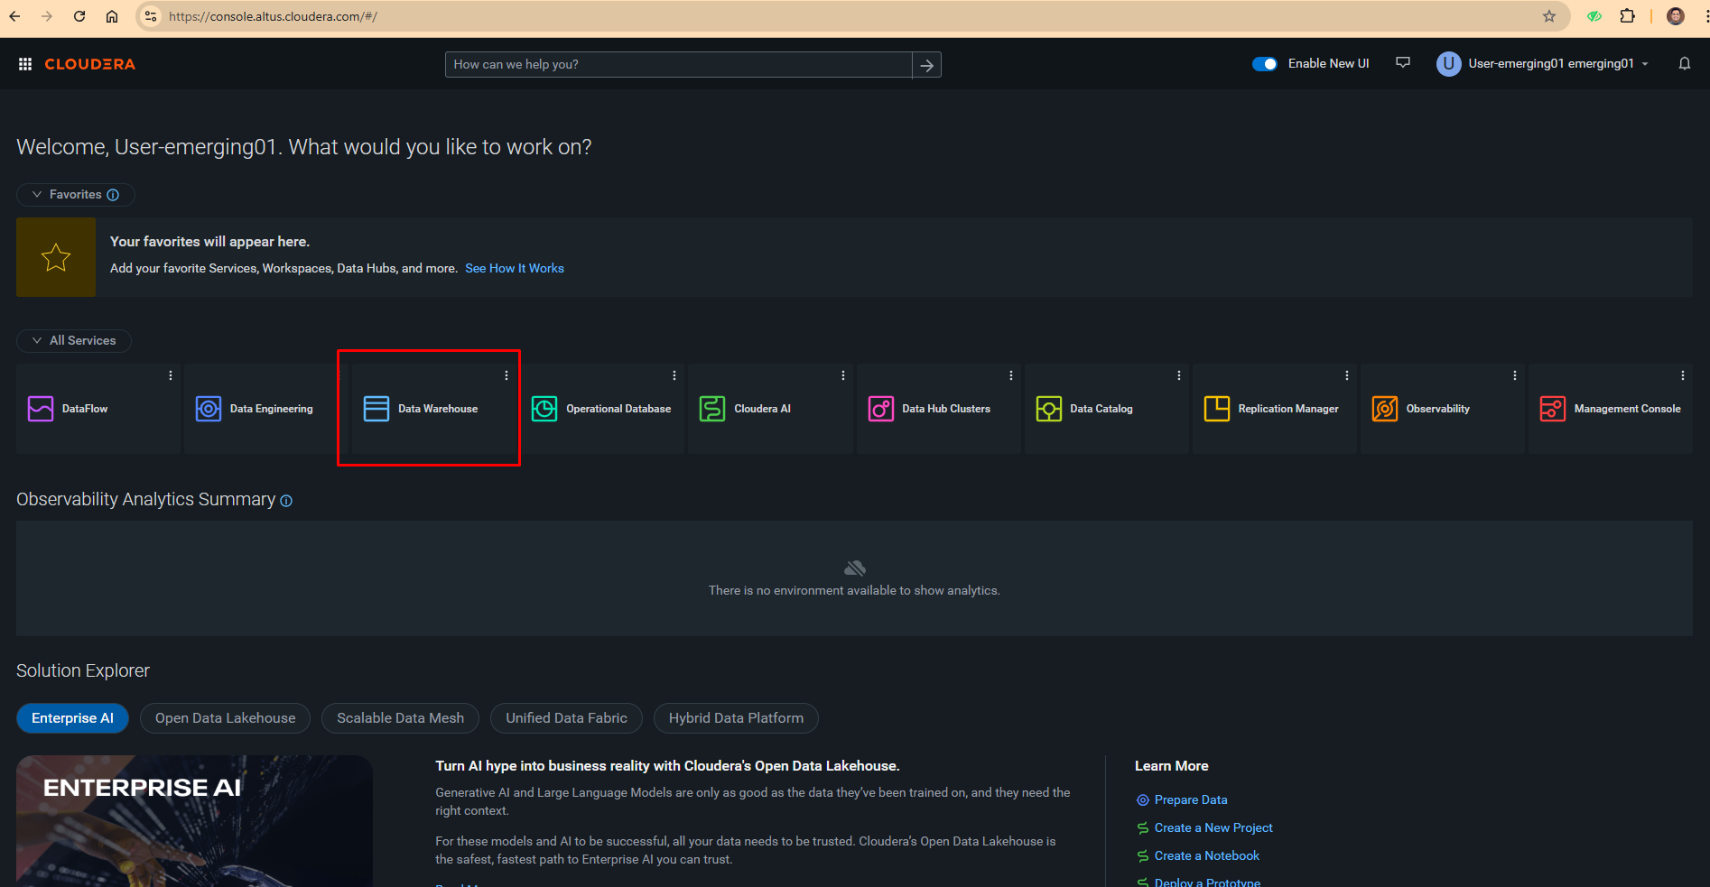Screen dimensions: 1710x887
Task: Open See How It Works link
Action: tap(515, 268)
